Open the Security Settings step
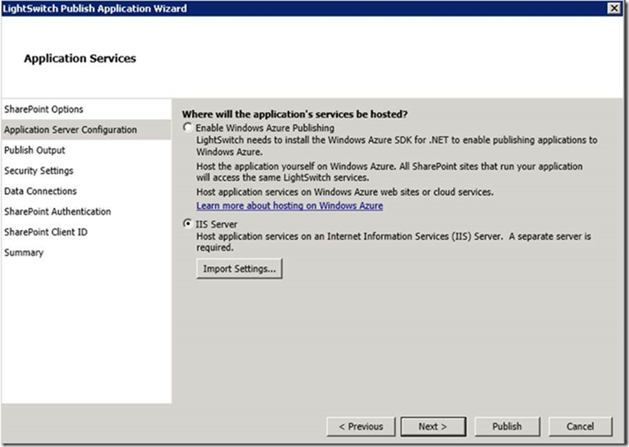 86,171
